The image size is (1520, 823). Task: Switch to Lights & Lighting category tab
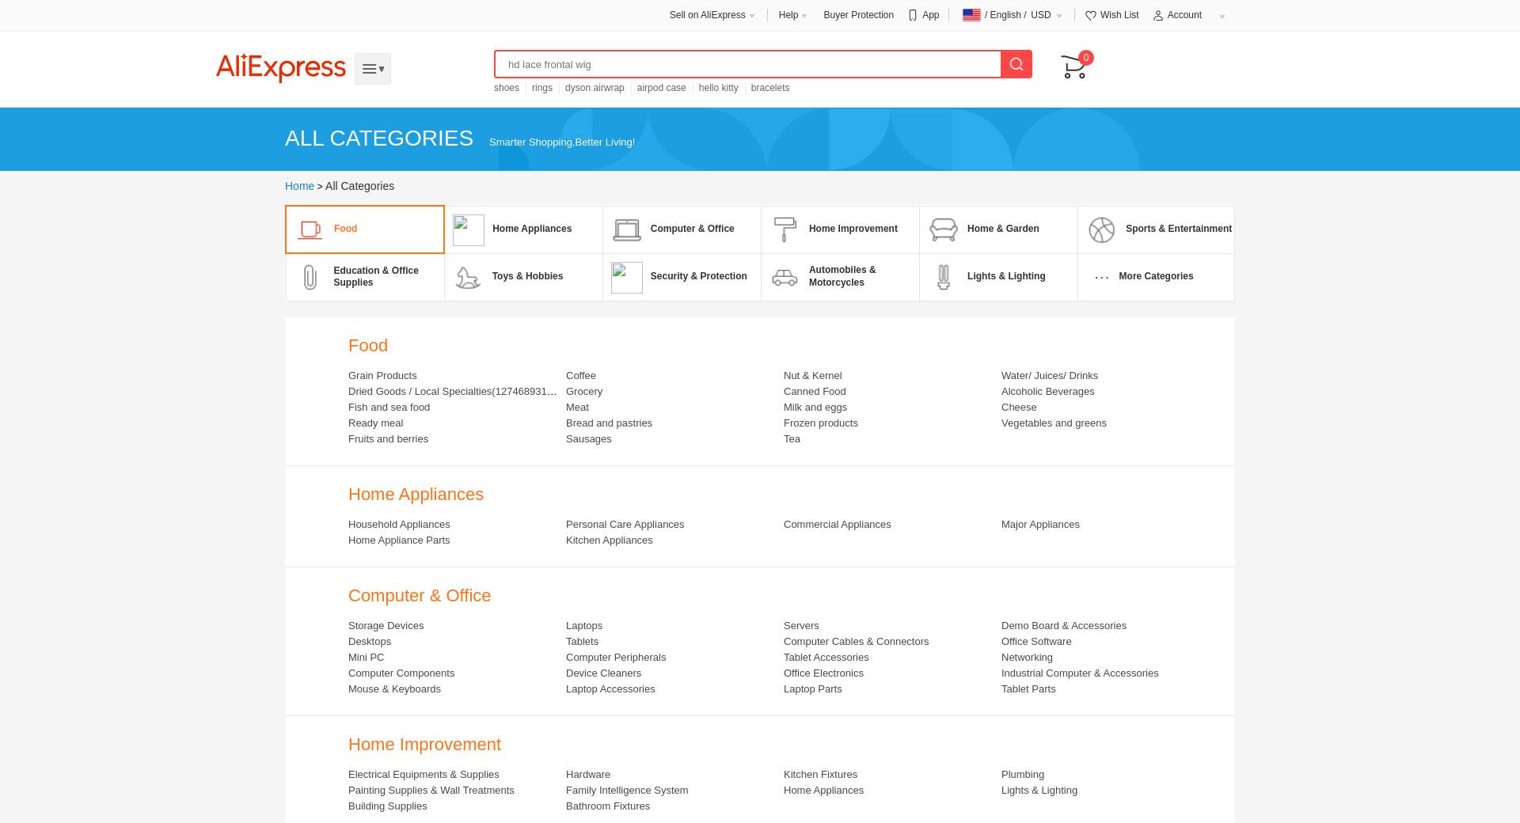tap(998, 277)
